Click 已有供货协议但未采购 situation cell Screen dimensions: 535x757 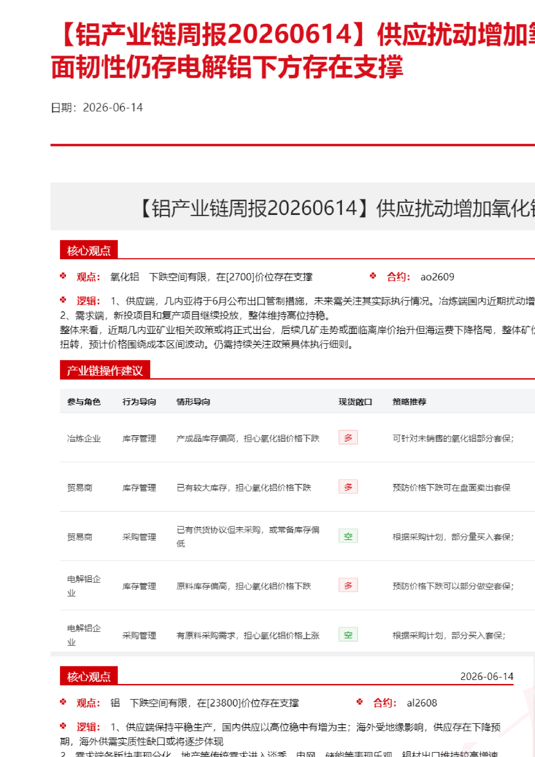tap(248, 537)
